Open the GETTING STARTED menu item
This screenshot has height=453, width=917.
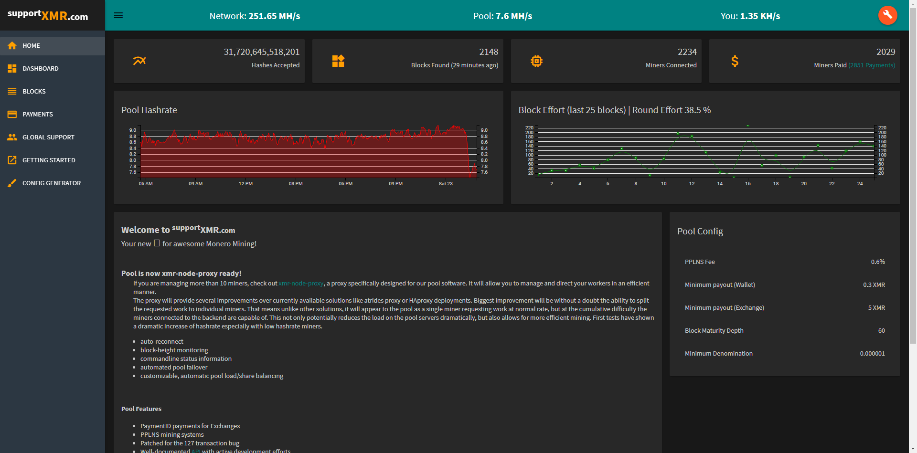pyautogui.click(x=53, y=160)
